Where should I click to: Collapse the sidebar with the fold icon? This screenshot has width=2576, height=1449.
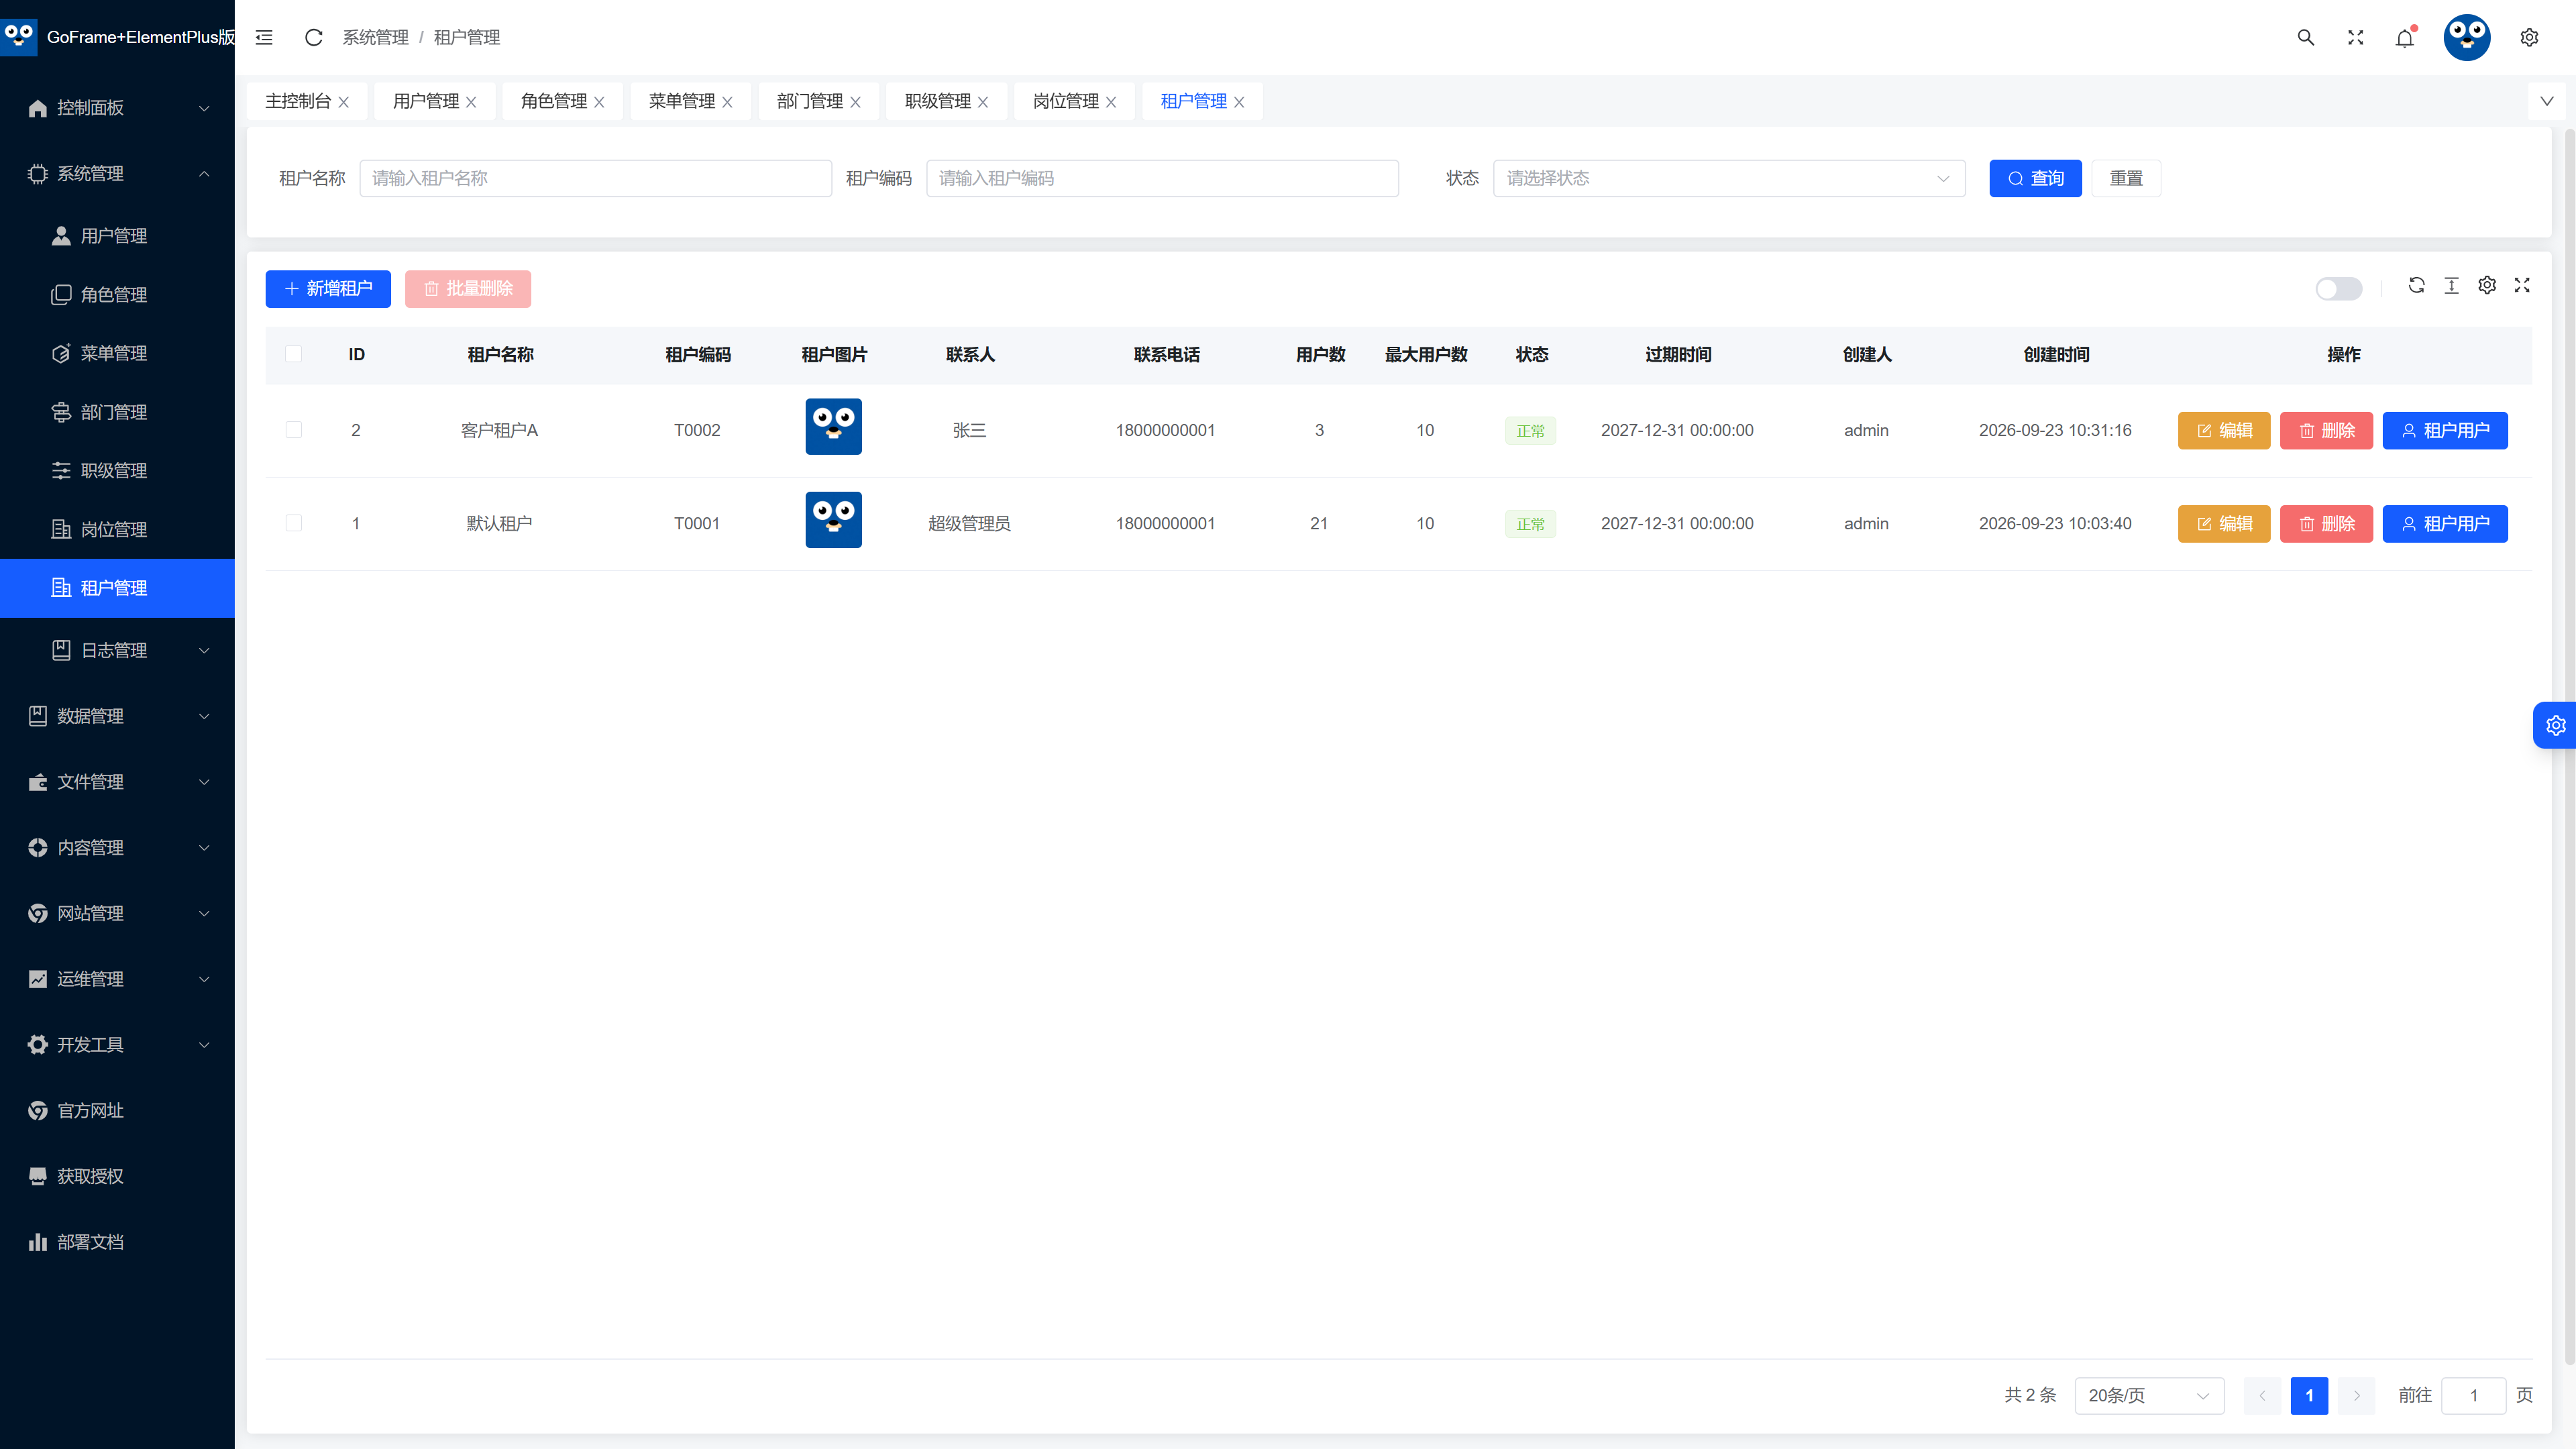264,37
